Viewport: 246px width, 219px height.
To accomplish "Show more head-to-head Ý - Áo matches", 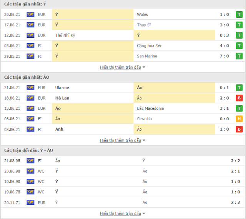I will click(x=123, y=214).
